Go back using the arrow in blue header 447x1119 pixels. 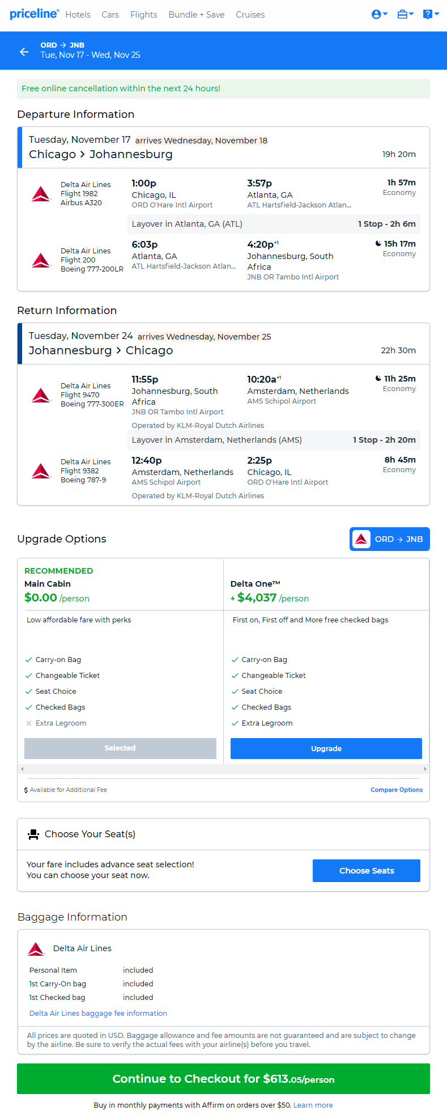[24, 52]
